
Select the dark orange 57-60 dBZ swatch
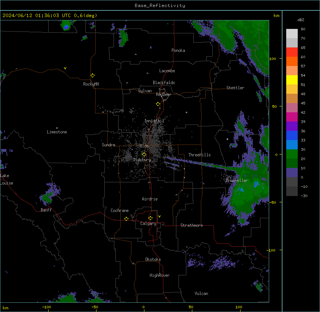click(x=292, y=61)
